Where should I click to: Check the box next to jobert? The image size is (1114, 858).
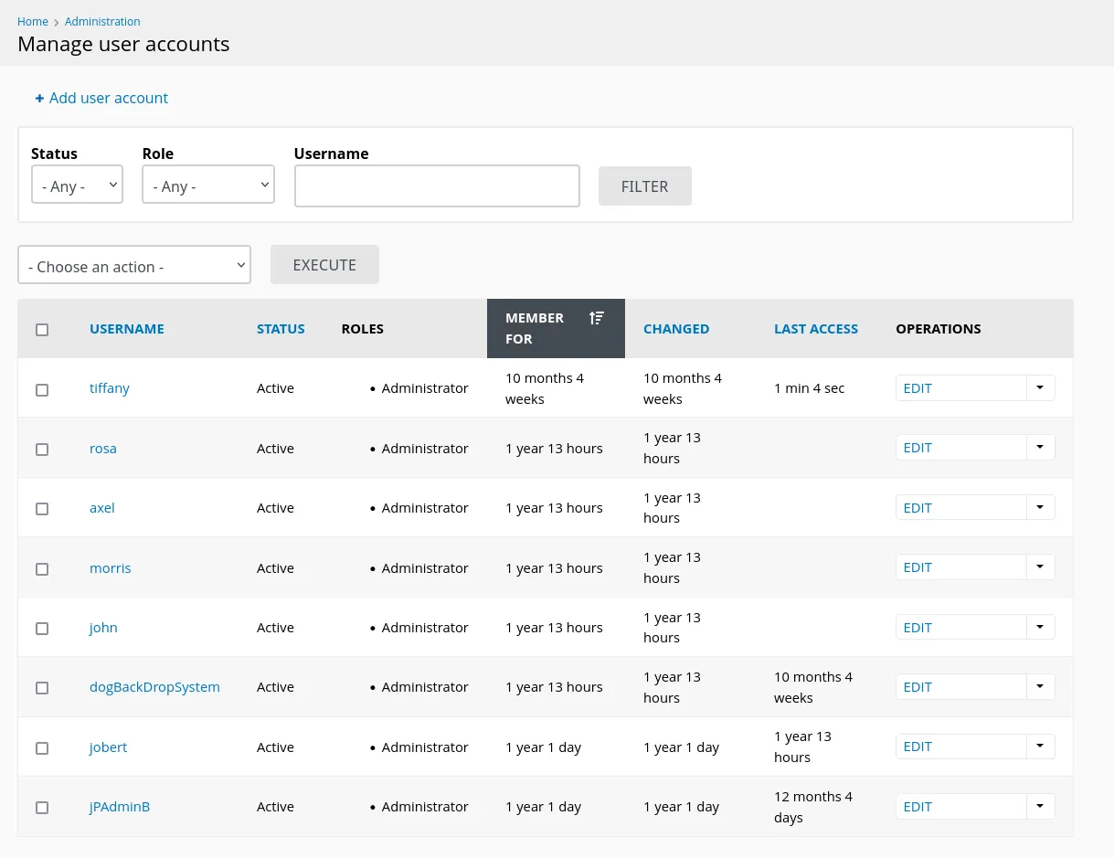(x=42, y=748)
